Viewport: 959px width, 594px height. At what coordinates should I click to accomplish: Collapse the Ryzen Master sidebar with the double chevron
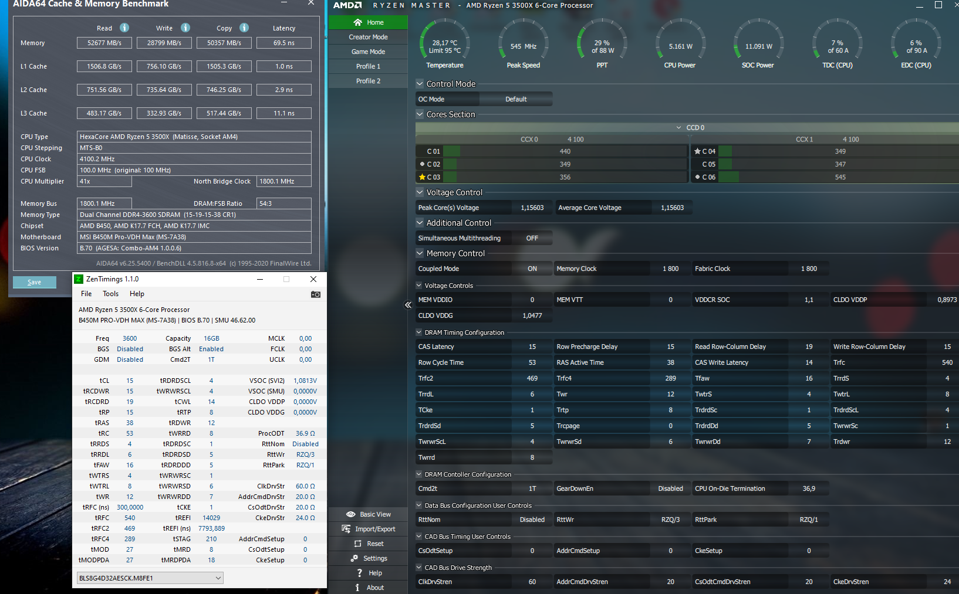pyautogui.click(x=408, y=305)
